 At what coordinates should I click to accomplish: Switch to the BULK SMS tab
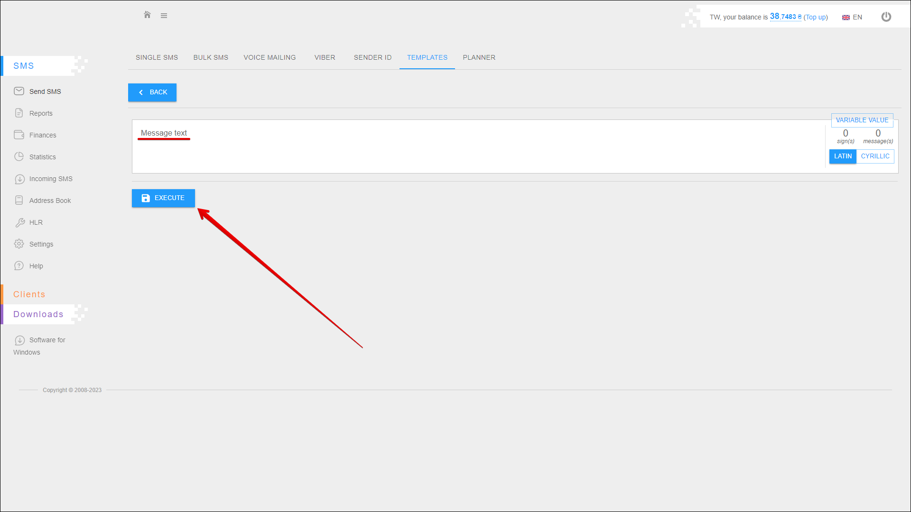[x=211, y=57]
